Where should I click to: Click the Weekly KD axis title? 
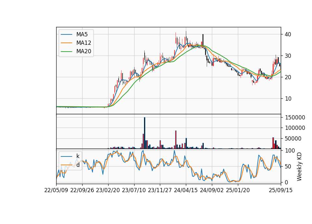pyautogui.click(x=299, y=167)
